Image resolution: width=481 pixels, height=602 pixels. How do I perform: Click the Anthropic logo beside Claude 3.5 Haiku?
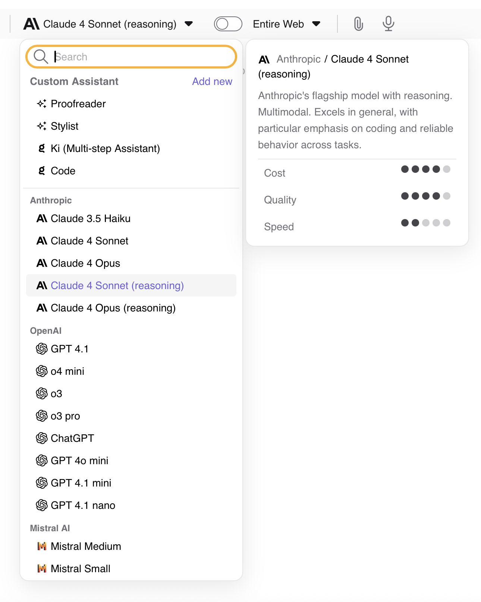click(x=42, y=219)
